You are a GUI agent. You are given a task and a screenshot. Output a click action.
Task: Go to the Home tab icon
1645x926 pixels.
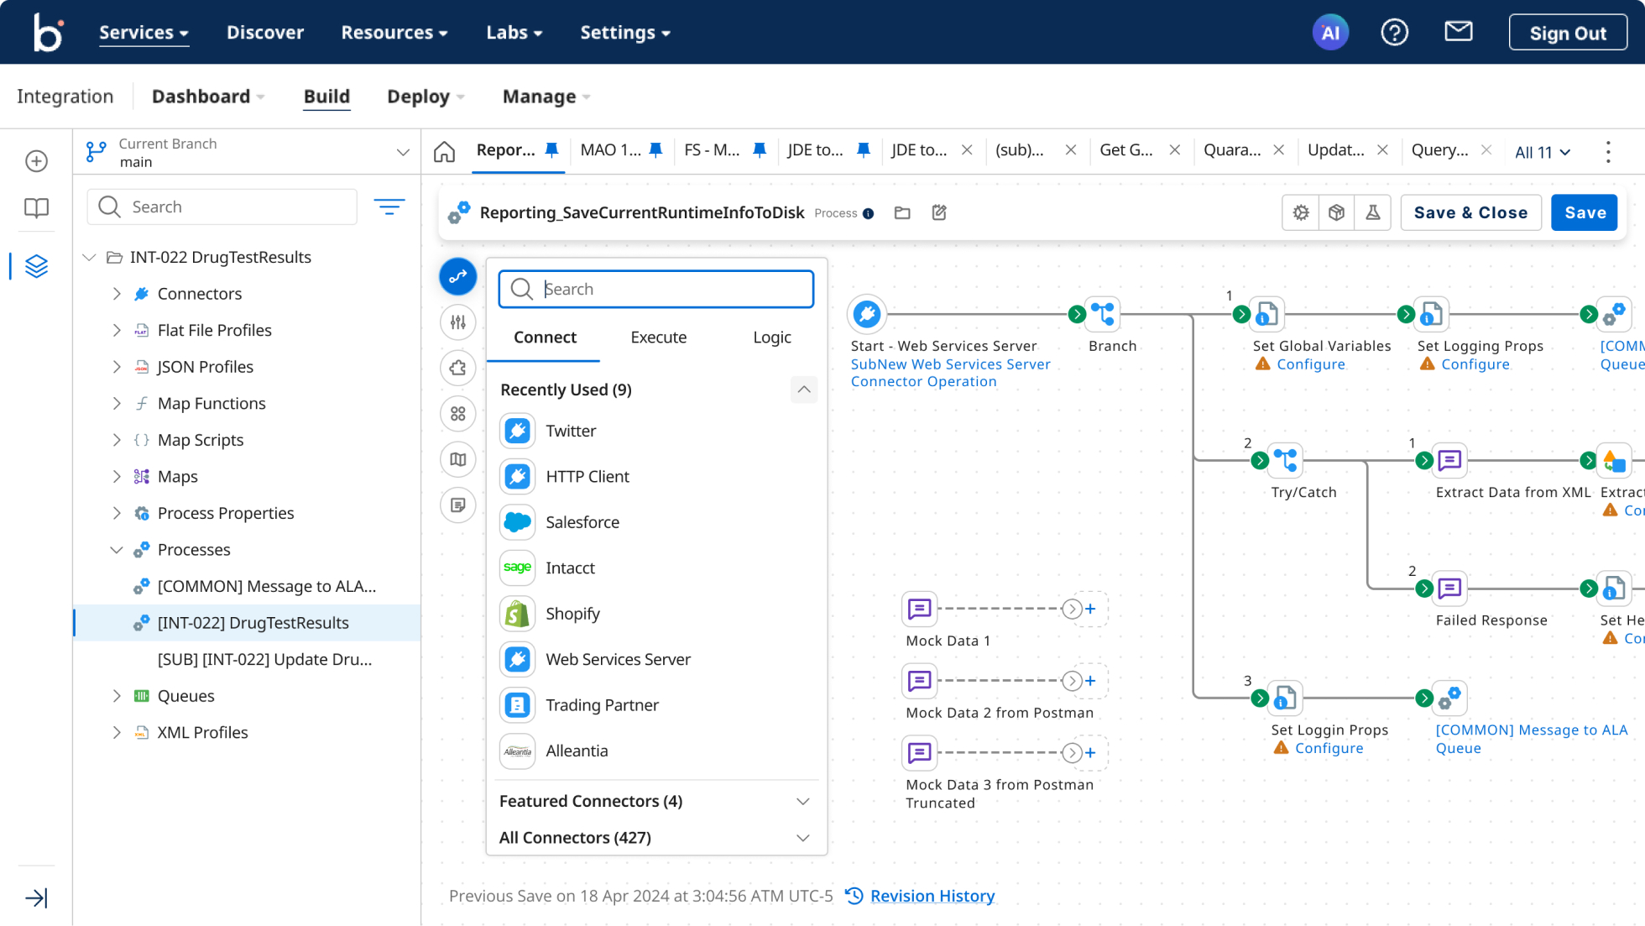pos(444,151)
